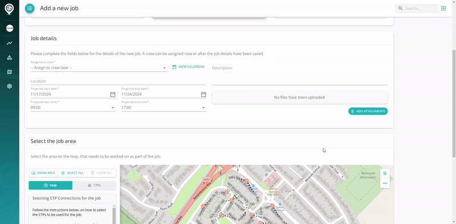
Task: Expand the Assigned to crew dropdown
Action: coord(99,68)
